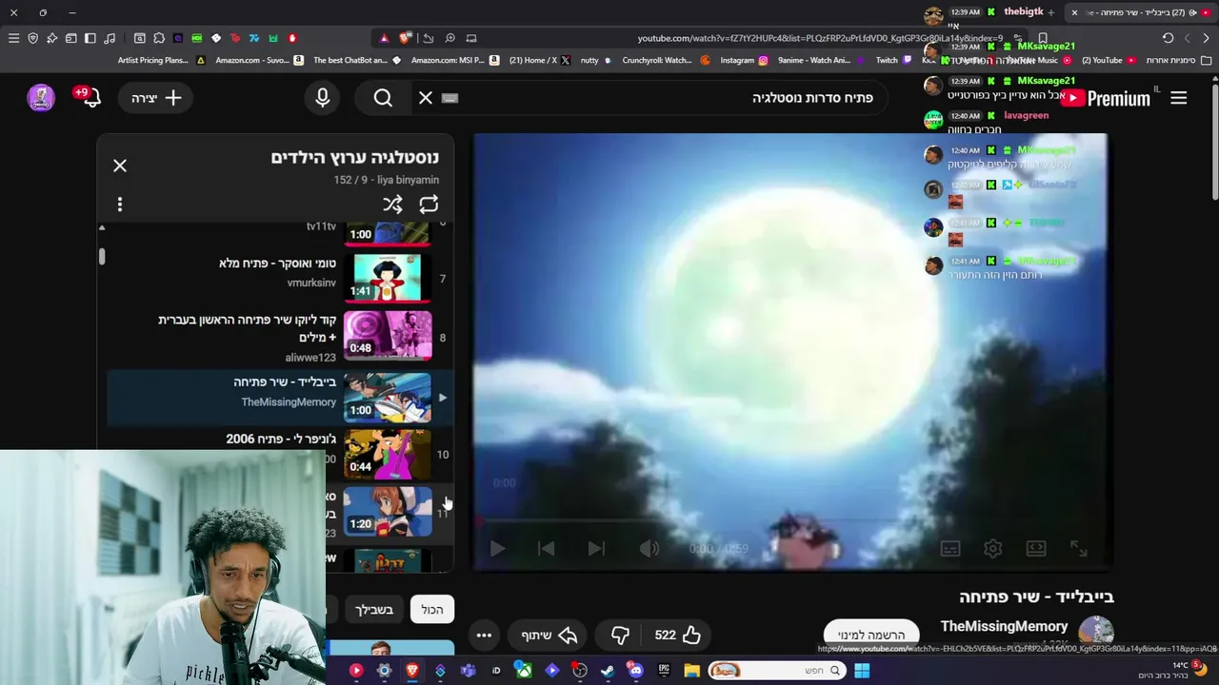Click the יצירה create button
The width and height of the screenshot is (1219, 685).
[157, 97]
